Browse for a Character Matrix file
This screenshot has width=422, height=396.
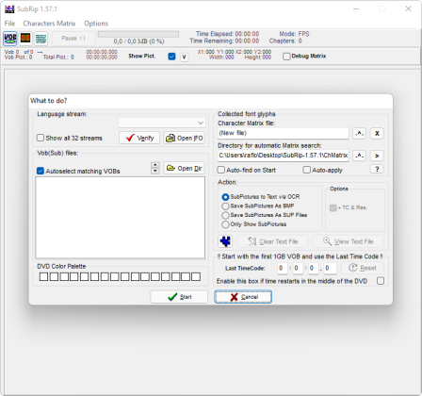click(x=359, y=133)
